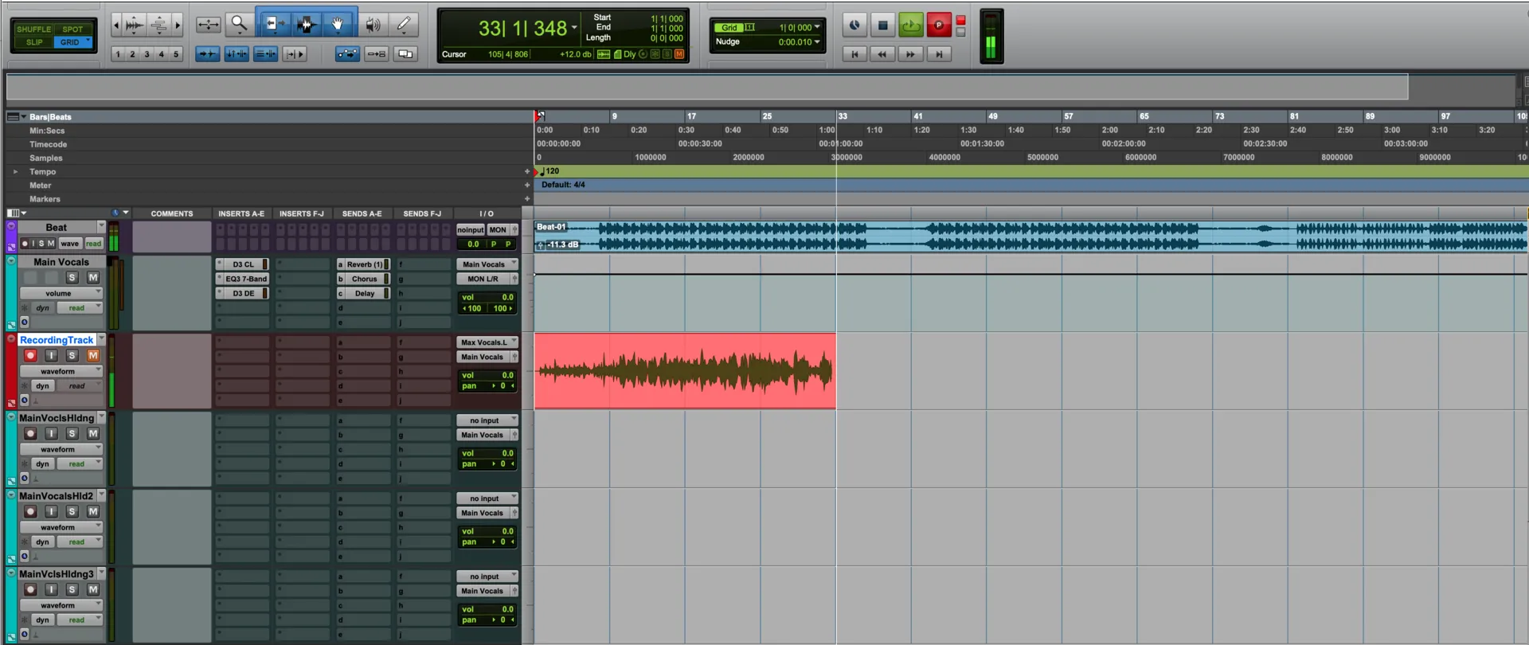Click the Zoom Toggle button

[209, 25]
